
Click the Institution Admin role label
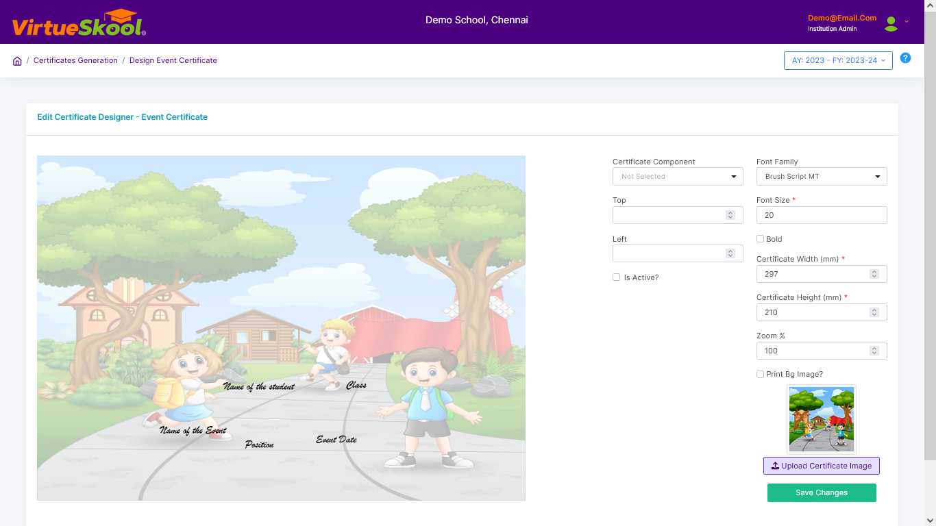833,29
